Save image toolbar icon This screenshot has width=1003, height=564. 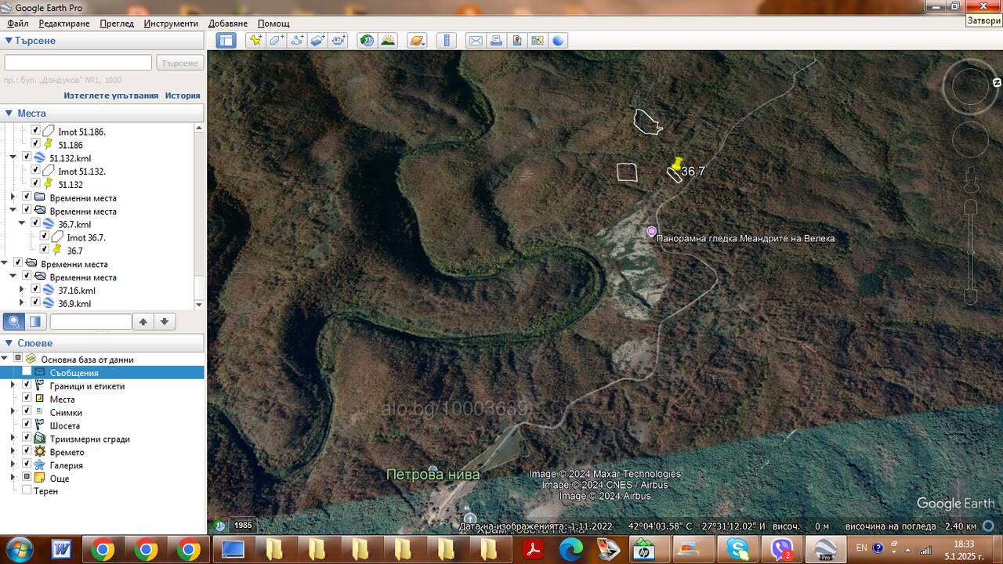pyautogui.click(x=517, y=41)
